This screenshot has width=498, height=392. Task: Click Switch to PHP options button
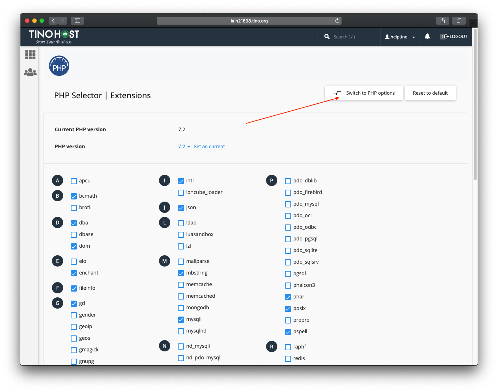[x=364, y=93]
